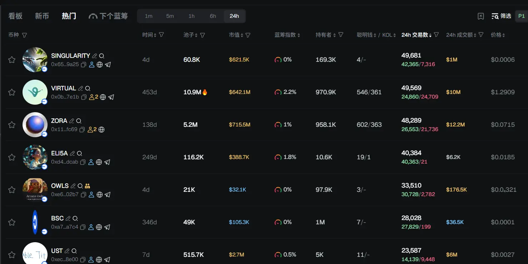Open the 市值 column filter funnel
Viewport: 528px width, 264px height.
(x=248, y=35)
